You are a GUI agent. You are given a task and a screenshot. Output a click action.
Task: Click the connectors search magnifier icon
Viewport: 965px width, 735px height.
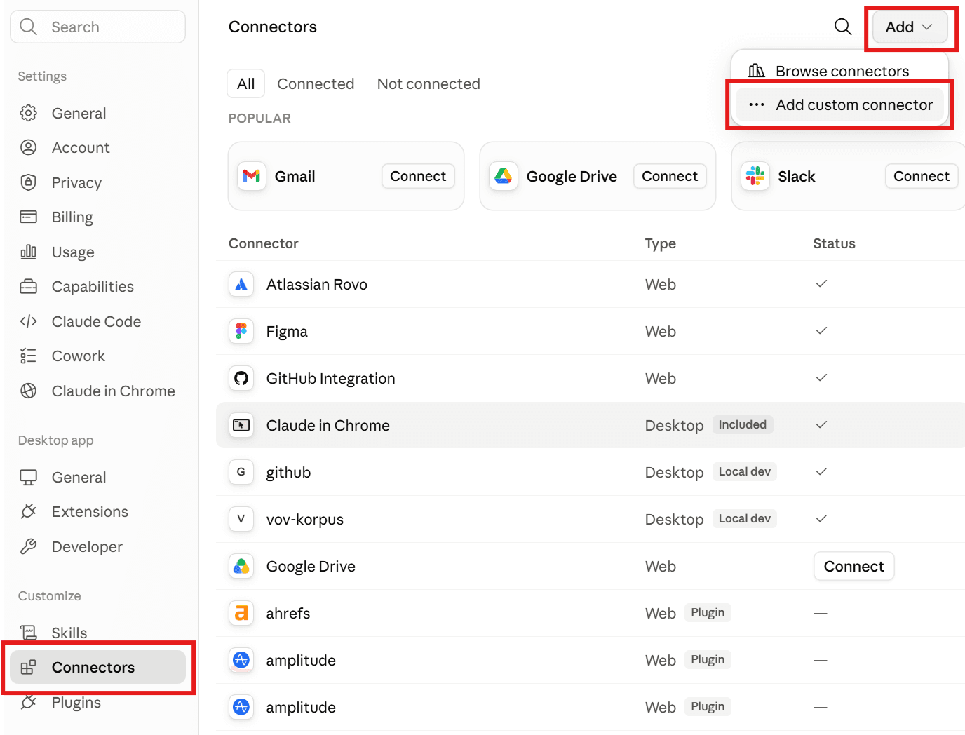843,27
